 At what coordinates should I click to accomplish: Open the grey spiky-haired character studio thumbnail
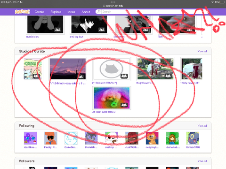(x=133, y=24)
